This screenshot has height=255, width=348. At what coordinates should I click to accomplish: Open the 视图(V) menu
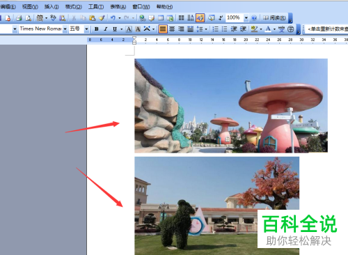(30, 7)
